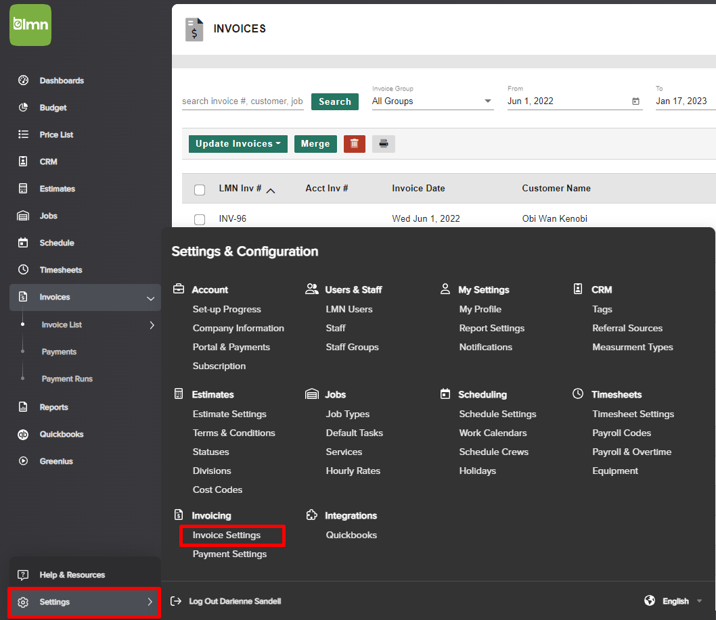The height and width of the screenshot is (620, 716).
Task: Open Company Information settings
Action: (x=238, y=328)
